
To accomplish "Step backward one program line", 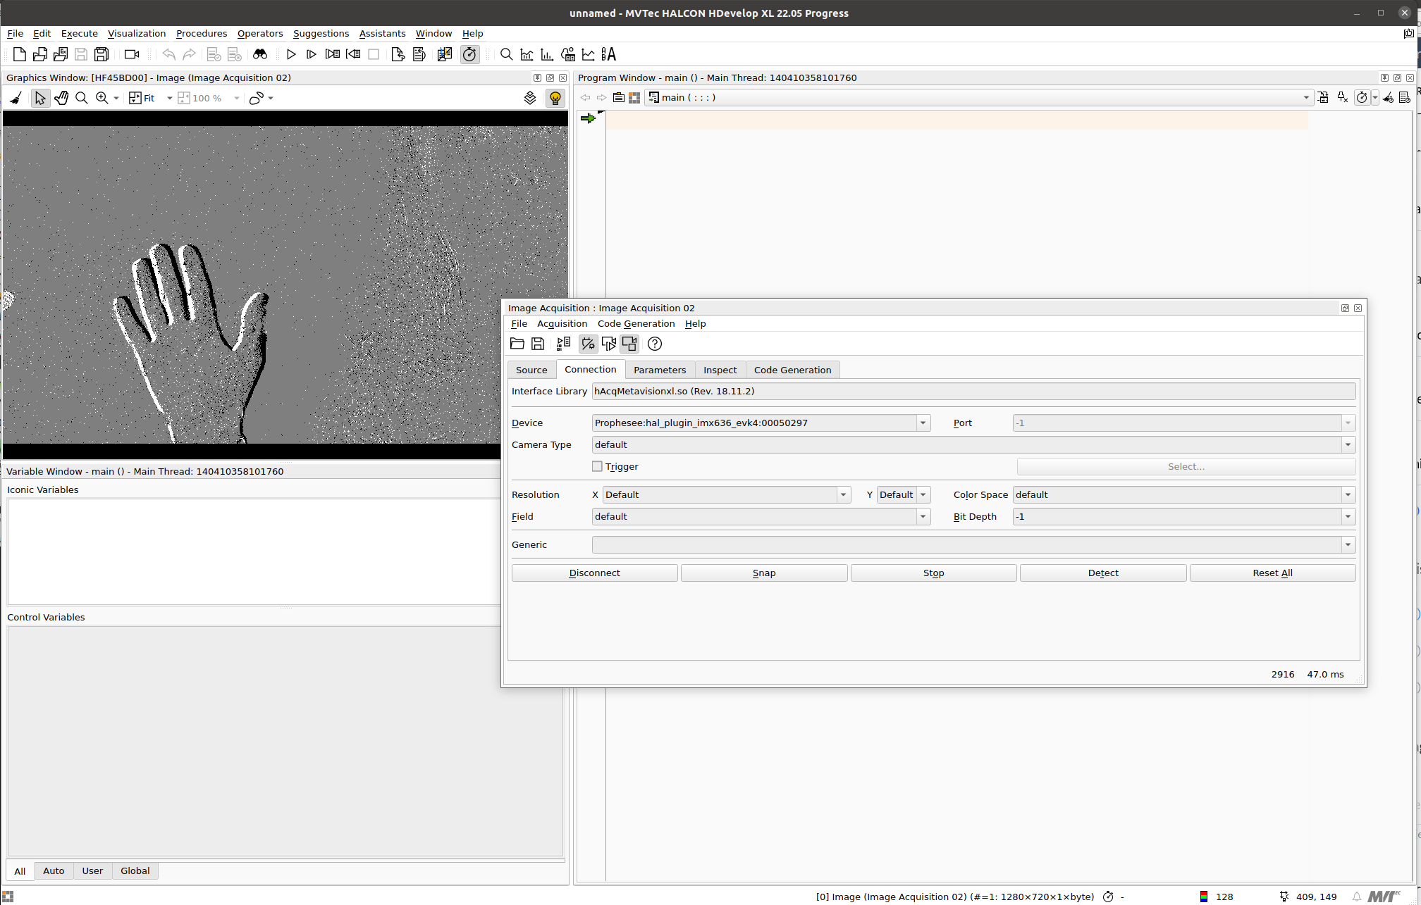I will click(353, 54).
